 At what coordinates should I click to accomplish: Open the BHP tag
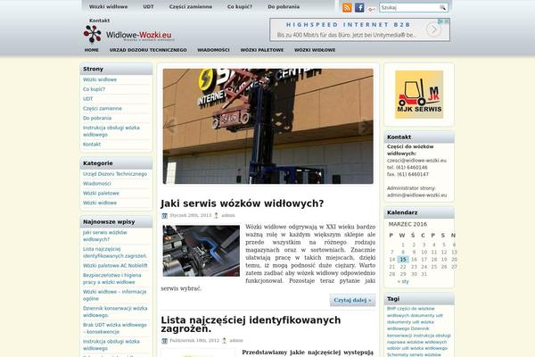click(391, 309)
